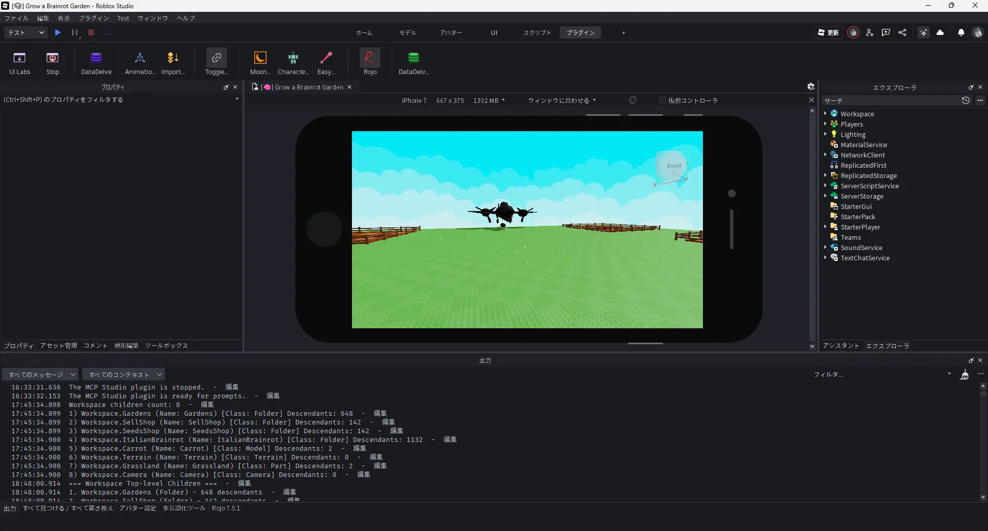Open the ウィンドウに合わせる zoom dropdown

561,100
